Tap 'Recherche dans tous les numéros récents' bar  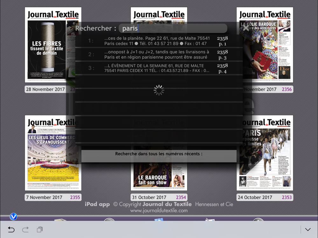159,156
